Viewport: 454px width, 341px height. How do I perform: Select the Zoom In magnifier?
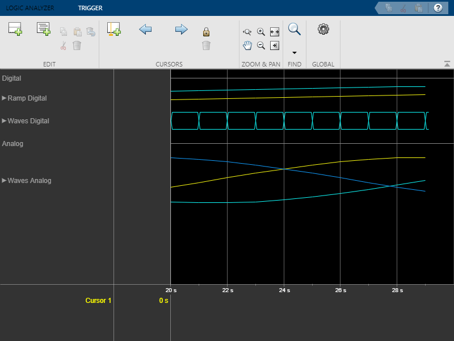coord(261,32)
